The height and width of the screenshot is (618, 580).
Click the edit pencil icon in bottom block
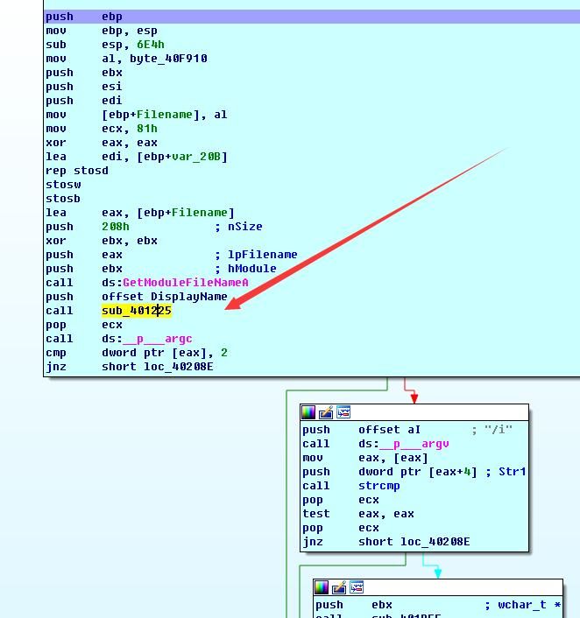click(339, 587)
